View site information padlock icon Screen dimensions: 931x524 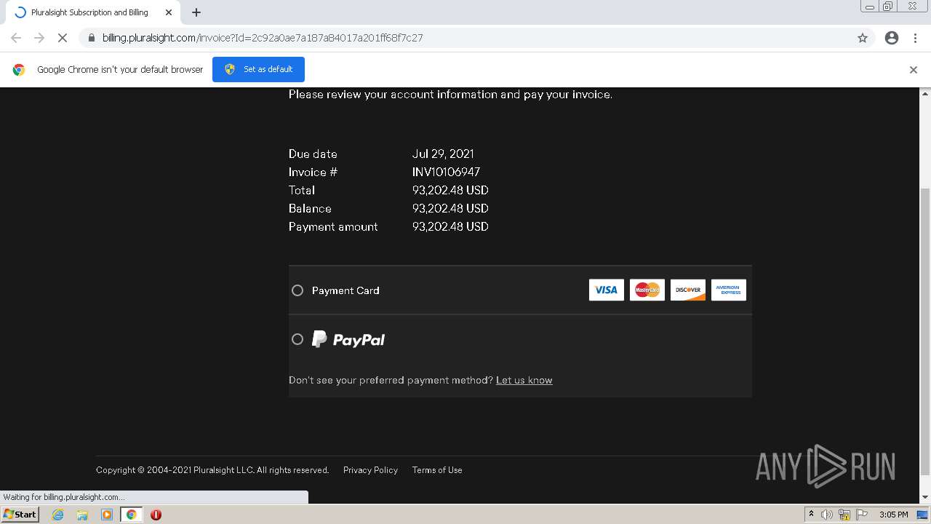(x=92, y=38)
